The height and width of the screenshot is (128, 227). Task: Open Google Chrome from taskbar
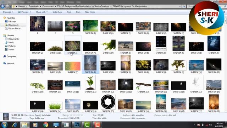point(46,125)
